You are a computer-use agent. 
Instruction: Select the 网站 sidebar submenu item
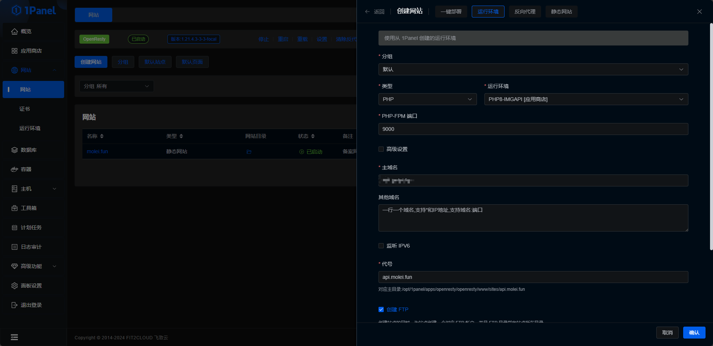[x=33, y=89]
